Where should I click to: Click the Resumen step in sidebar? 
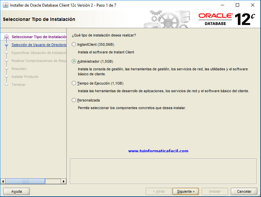(x=19, y=69)
